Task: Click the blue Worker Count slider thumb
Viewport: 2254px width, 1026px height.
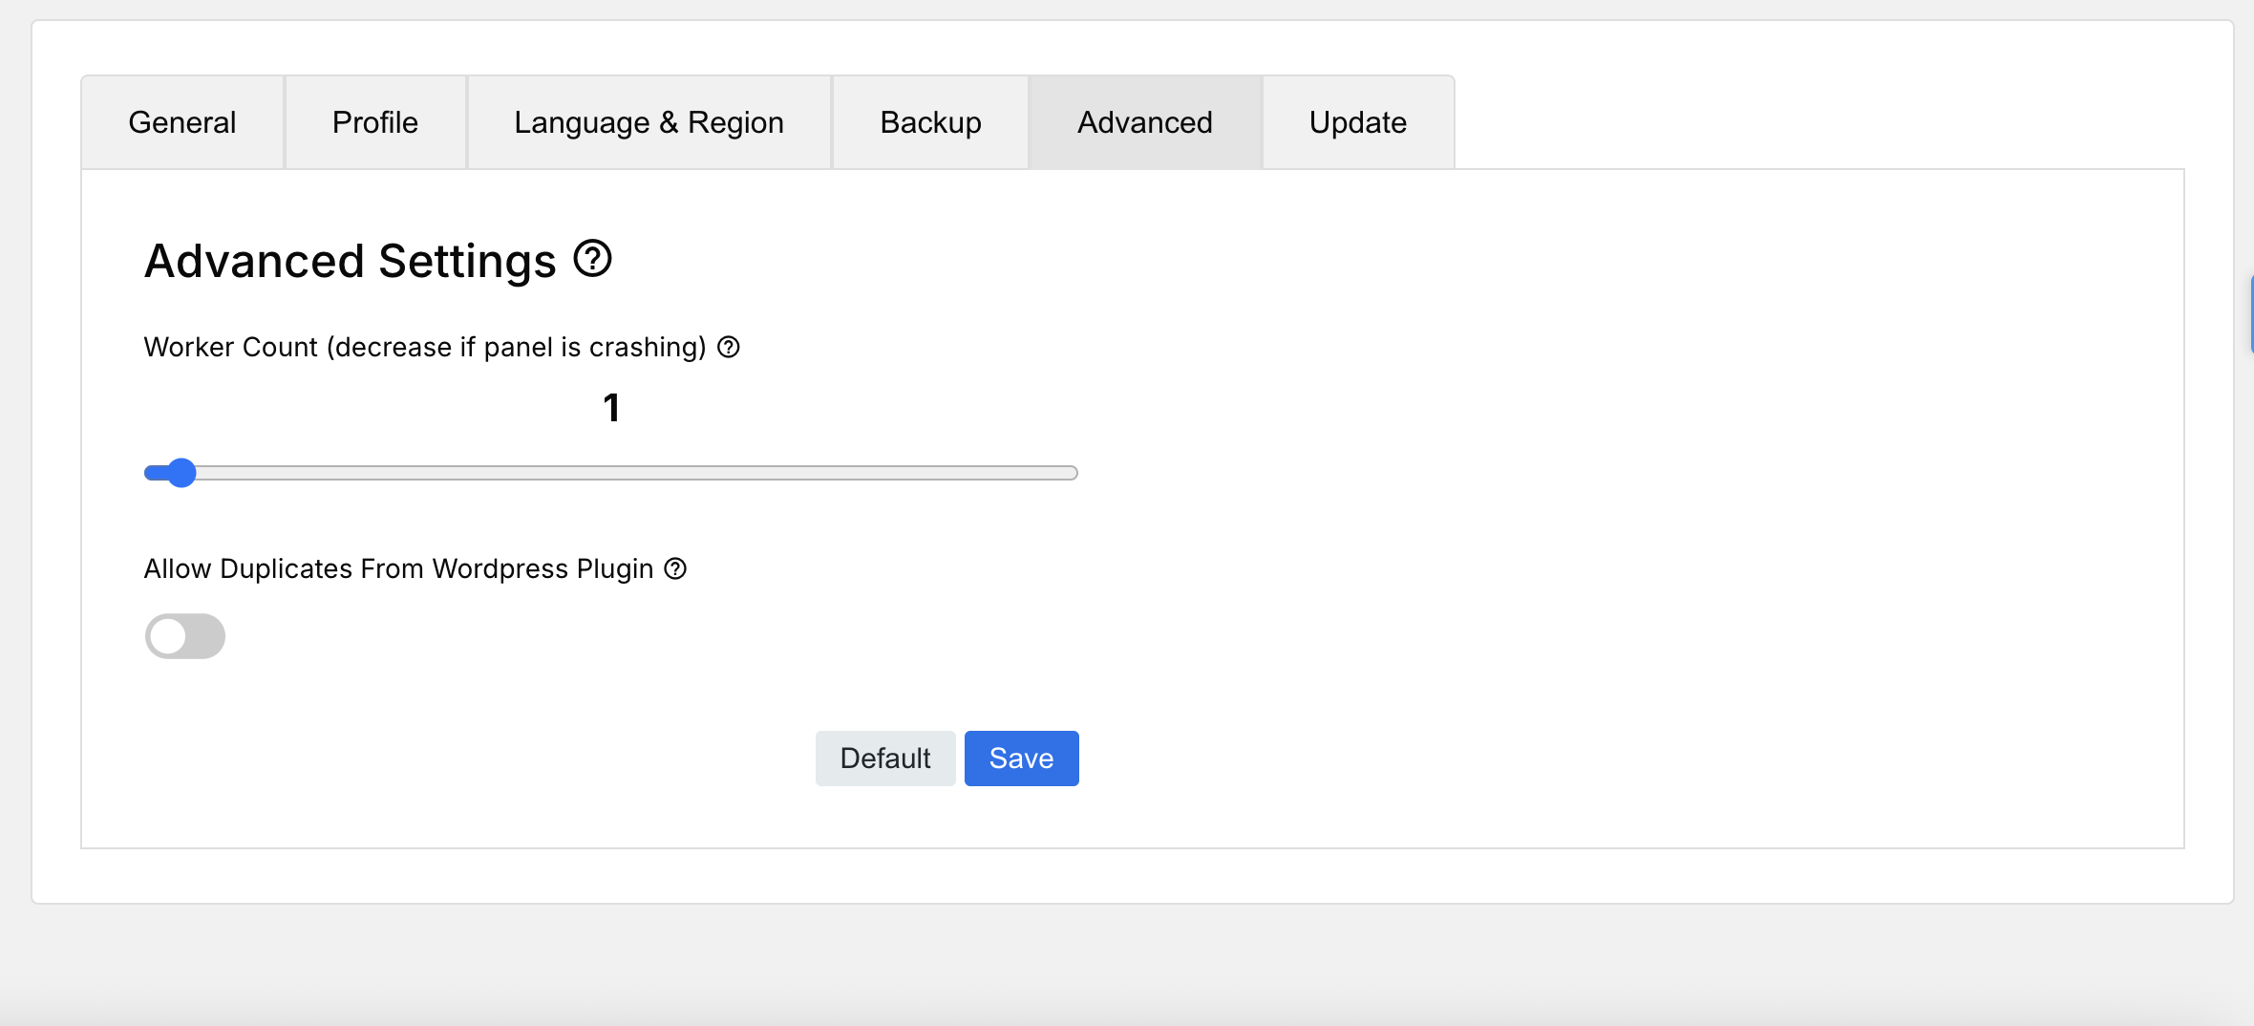Action: (x=181, y=473)
